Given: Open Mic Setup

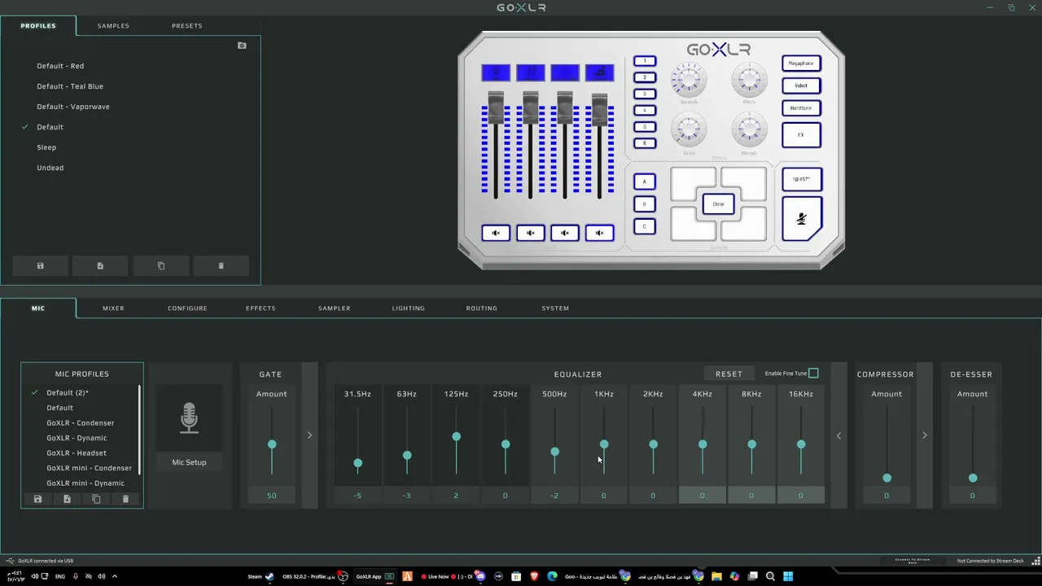Looking at the screenshot, I should pyautogui.click(x=189, y=462).
